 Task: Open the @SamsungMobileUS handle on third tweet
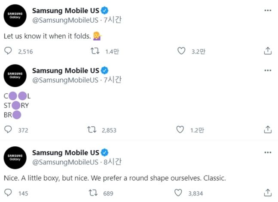point(65,162)
